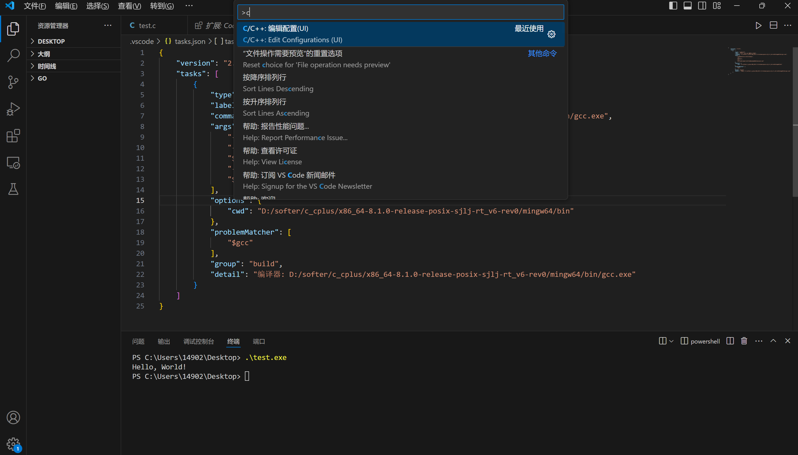The image size is (798, 455).
Task: Switch to the 端口 panel tab
Action: click(259, 341)
